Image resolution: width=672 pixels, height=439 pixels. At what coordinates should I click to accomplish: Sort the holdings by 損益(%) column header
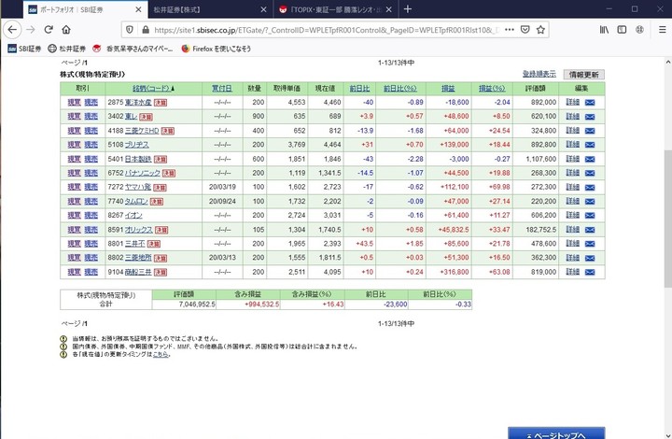click(493, 88)
